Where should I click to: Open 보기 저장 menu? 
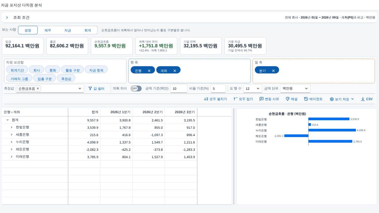(342, 99)
